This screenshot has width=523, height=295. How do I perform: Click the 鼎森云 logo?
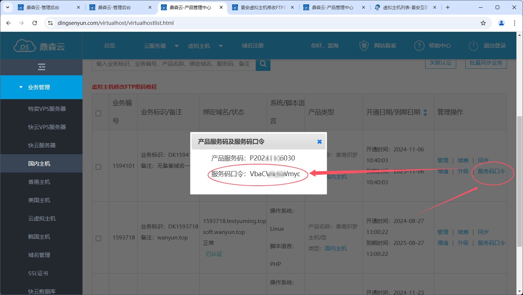[x=39, y=46]
